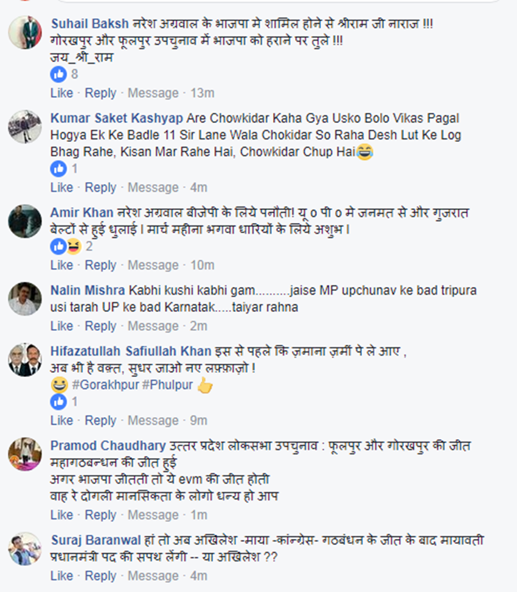517x592 pixels.
Task: Open Suhail Baksh's profile picture
Action: [x=25, y=32]
